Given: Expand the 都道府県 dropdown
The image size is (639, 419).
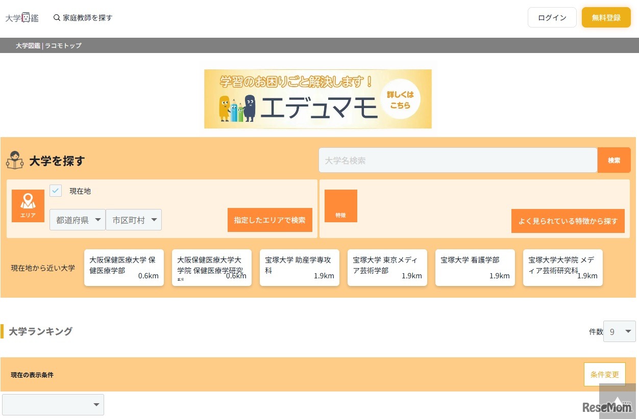Looking at the screenshot, I should point(78,220).
